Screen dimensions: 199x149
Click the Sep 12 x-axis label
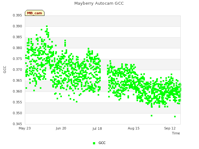[170, 128]
